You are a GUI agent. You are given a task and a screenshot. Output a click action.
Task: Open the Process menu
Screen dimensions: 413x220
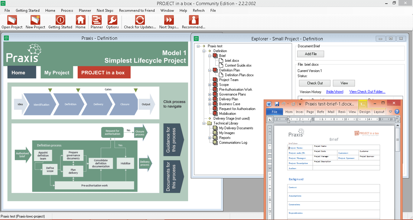pyautogui.click(x=67, y=10)
